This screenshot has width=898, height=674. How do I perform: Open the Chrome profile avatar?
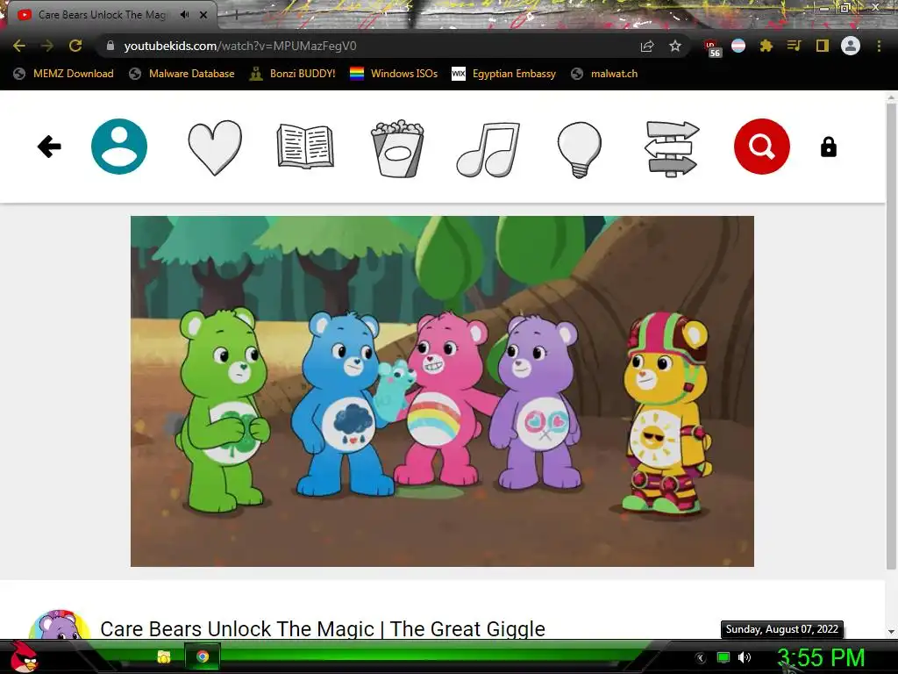point(850,46)
